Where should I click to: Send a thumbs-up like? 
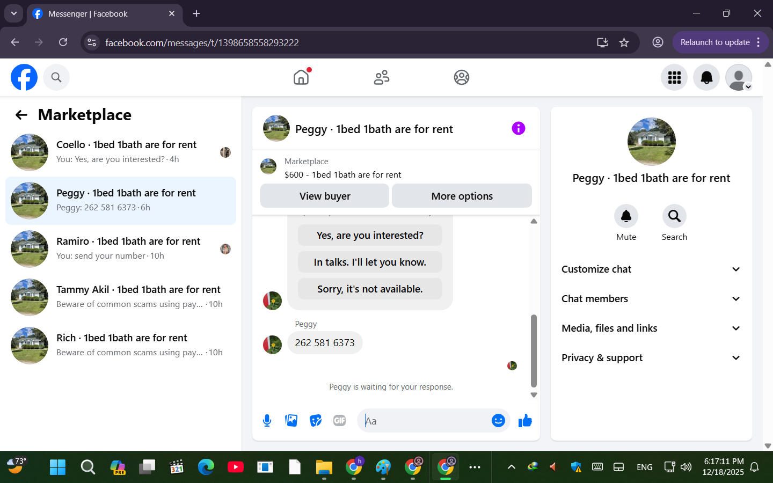pos(525,421)
